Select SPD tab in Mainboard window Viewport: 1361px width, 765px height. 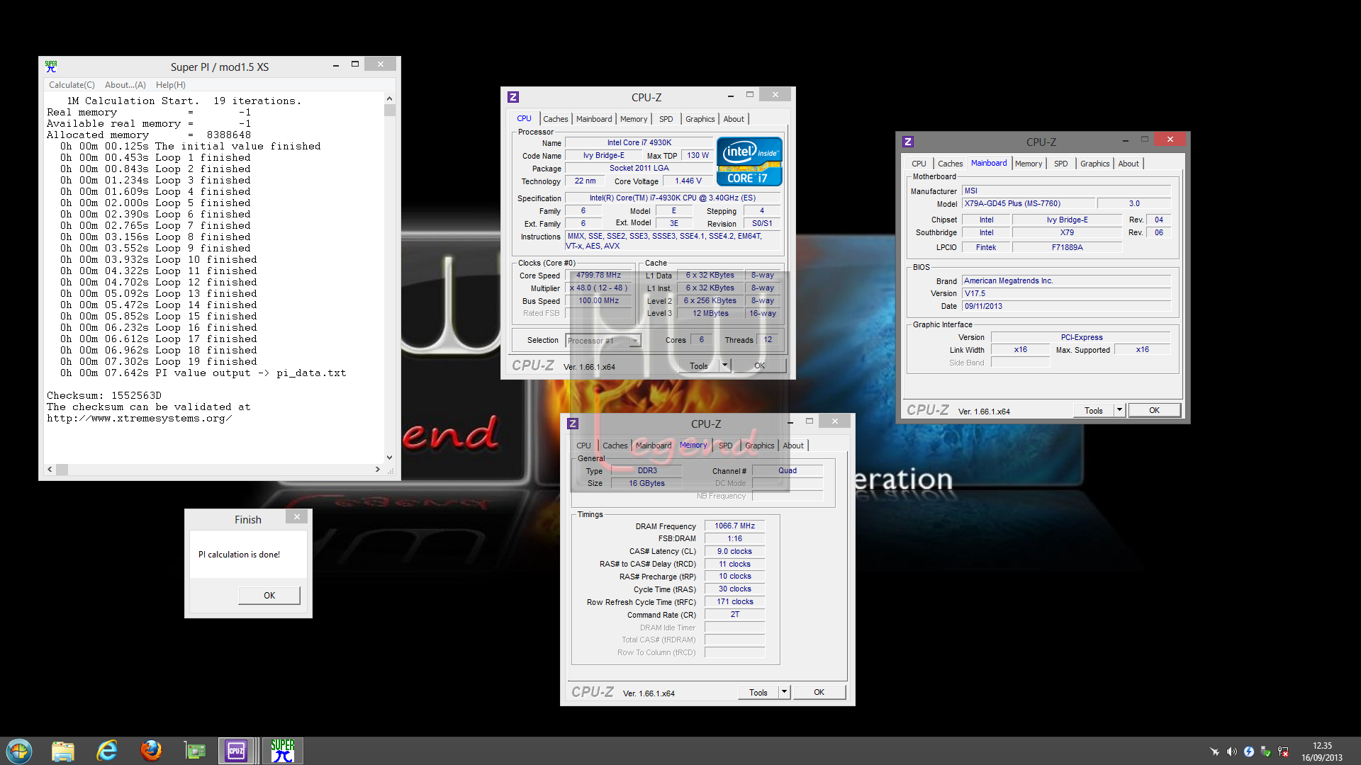pyautogui.click(x=1061, y=164)
